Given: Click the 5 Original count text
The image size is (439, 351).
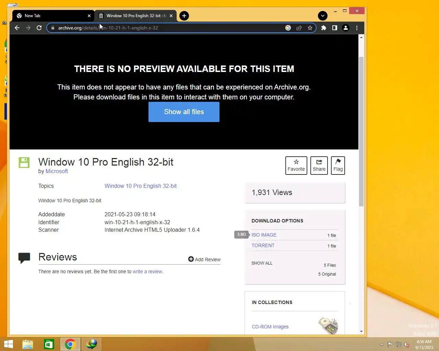Looking at the screenshot, I should point(327,274).
